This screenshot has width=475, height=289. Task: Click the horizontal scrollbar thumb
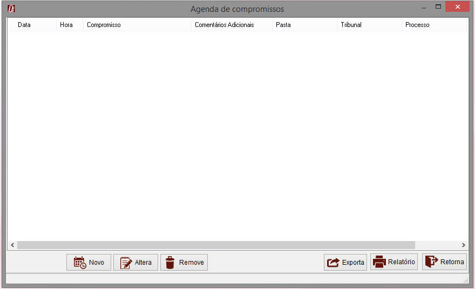(x=216, y=245)
